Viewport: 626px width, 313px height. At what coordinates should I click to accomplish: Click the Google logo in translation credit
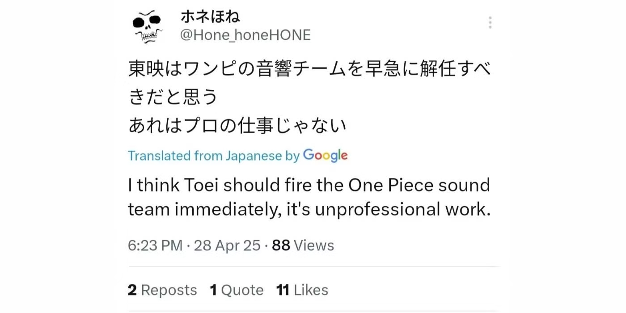tap(325, 155)
